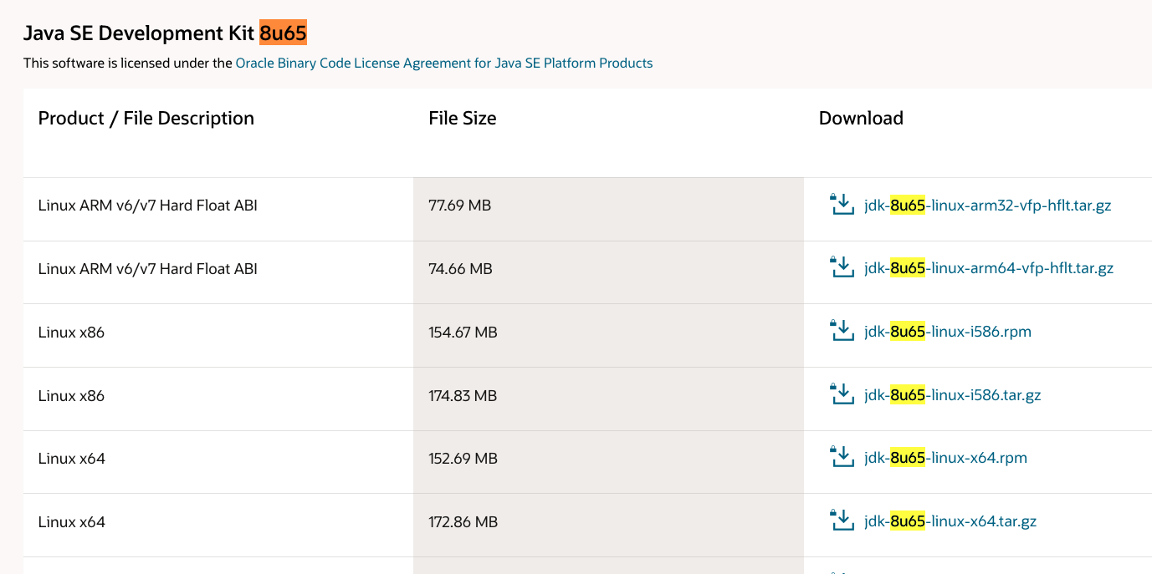Click the File Size column header

462,119
